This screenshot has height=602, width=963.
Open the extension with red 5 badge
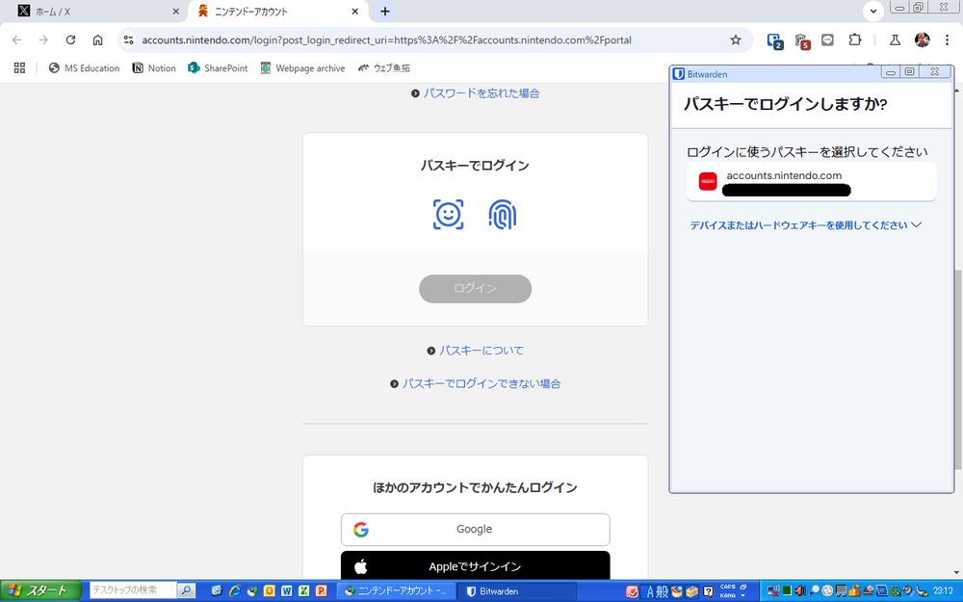pyautogui.click(x=802, y=40)
